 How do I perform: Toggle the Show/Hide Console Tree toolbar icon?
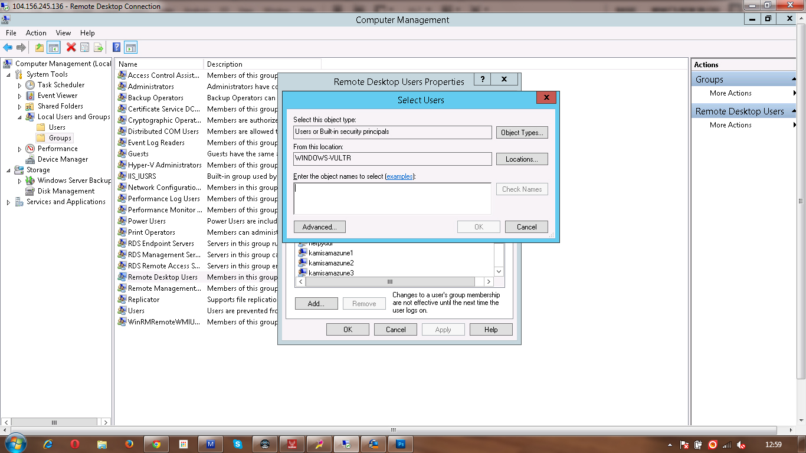[x=53, y=48]
